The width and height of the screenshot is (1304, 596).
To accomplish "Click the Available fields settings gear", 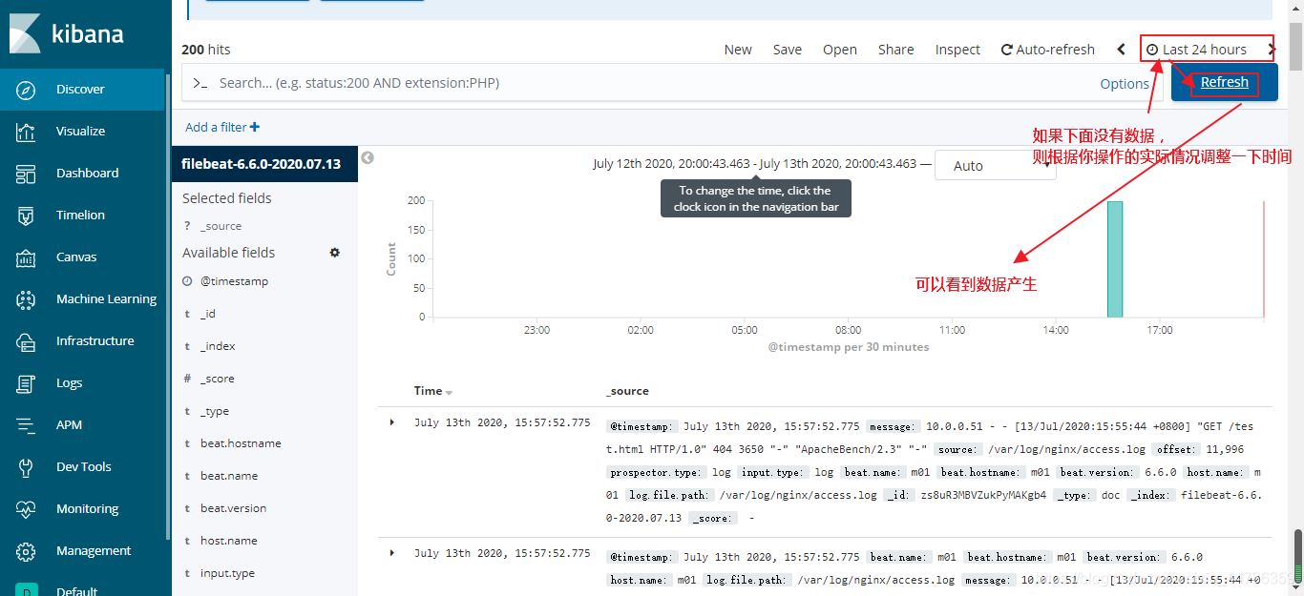I will [x=335, y=253].
